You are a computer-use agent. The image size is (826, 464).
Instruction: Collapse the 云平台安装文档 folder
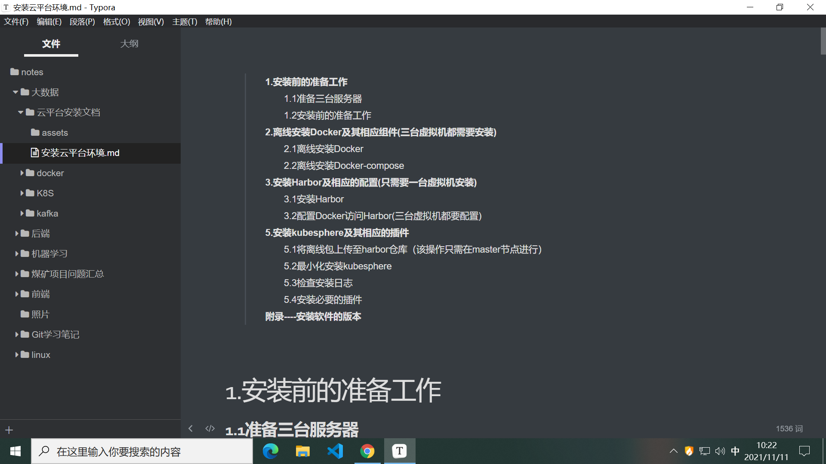tap(21, 113)
